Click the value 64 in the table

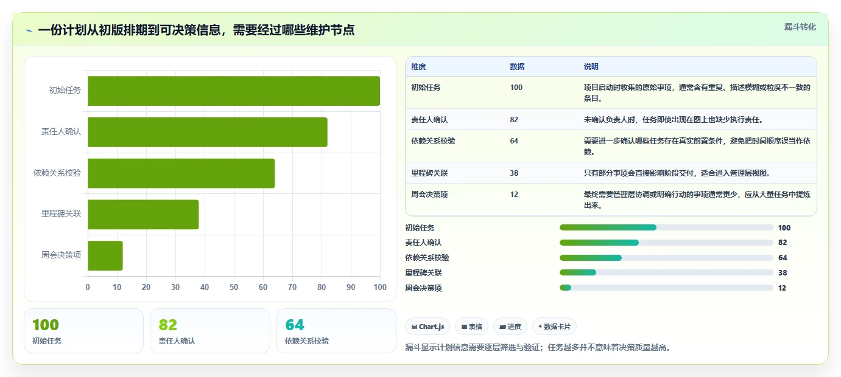click(x=514, y=141)
